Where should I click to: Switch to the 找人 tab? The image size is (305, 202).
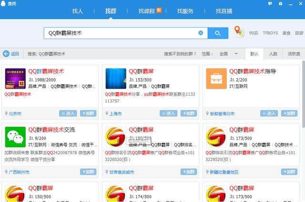(x=78, y=11)
